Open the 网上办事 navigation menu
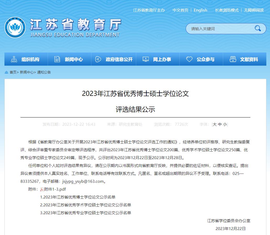This screenshot has width=270, height=235. point(162,59)
